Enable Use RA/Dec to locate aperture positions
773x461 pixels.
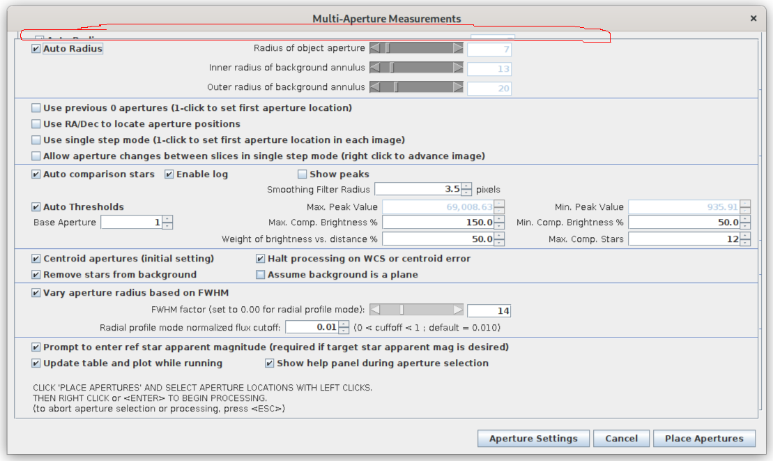point(36,124)
